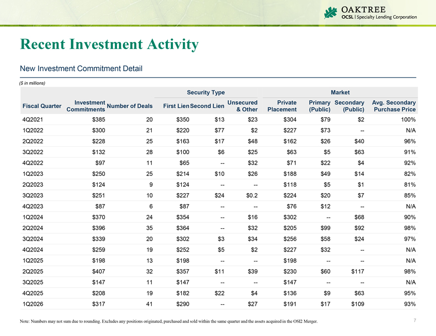Select the $117 Secondary Public value
The width and height of the screenshot is (436, 336).
pyautogui.click(x=356, y=271)
